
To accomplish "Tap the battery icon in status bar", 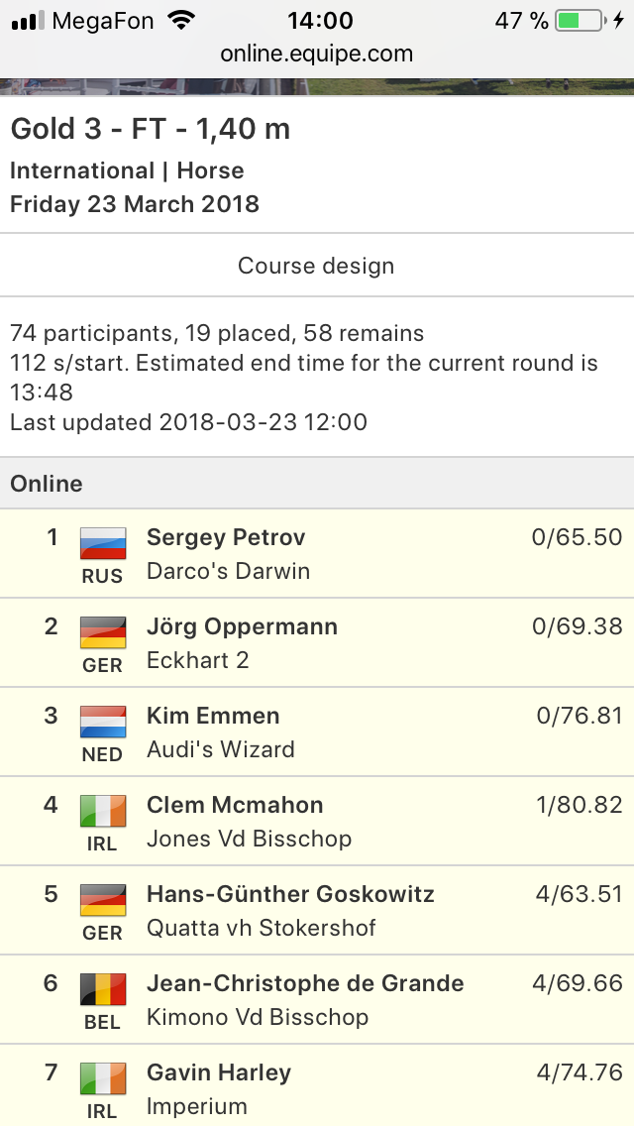I will point(581,21).
